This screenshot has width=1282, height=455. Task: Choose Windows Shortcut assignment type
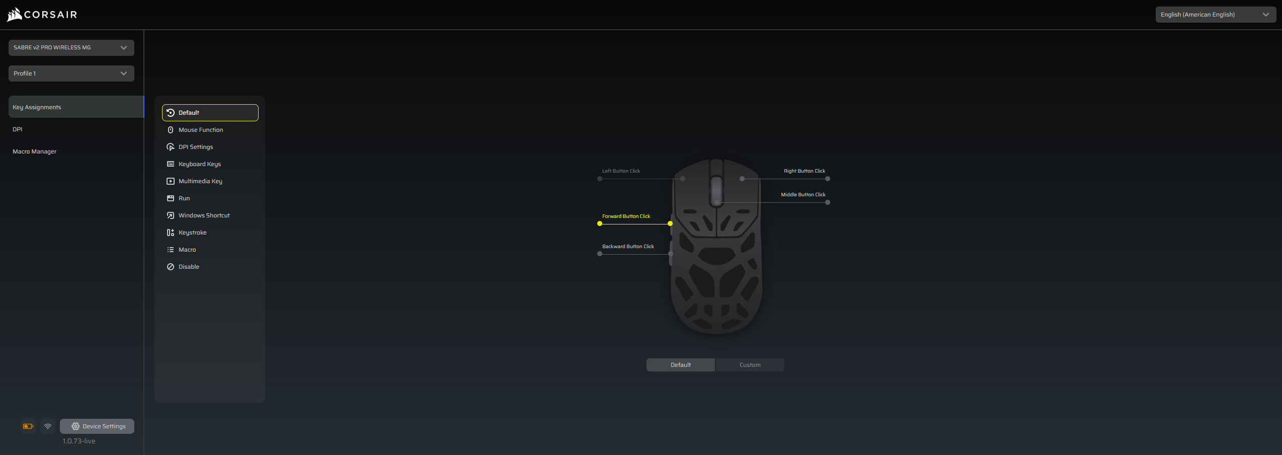(x=210, y=215)
